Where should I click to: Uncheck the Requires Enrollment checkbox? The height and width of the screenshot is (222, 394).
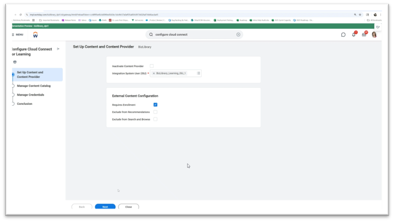[x=155, y=105]
